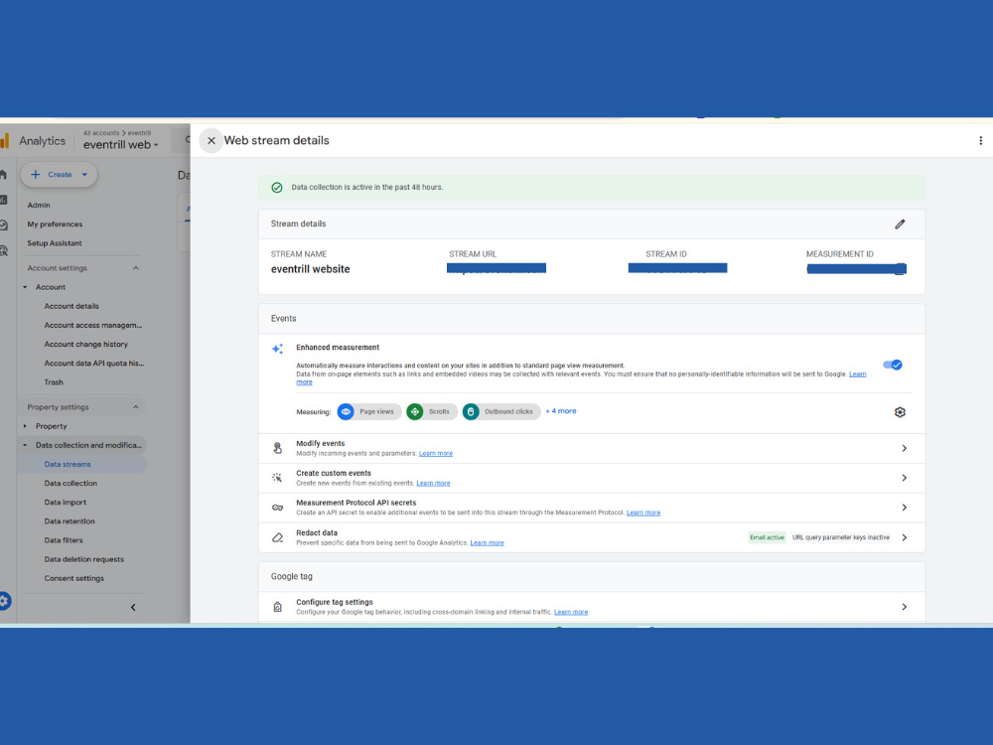Viewport: 993px width, 745px height.
Task: Click the Redact data eraser icon
Action: click(x=277, y=537)
